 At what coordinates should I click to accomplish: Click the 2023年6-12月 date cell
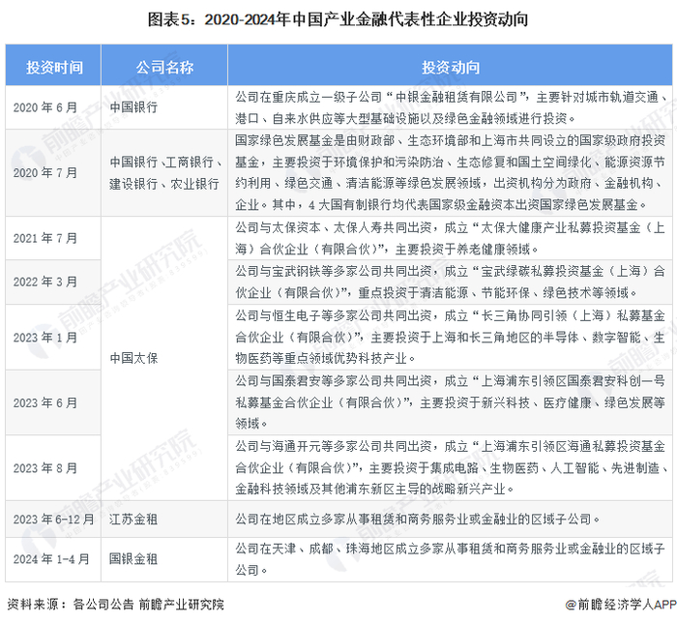[53, 520]
